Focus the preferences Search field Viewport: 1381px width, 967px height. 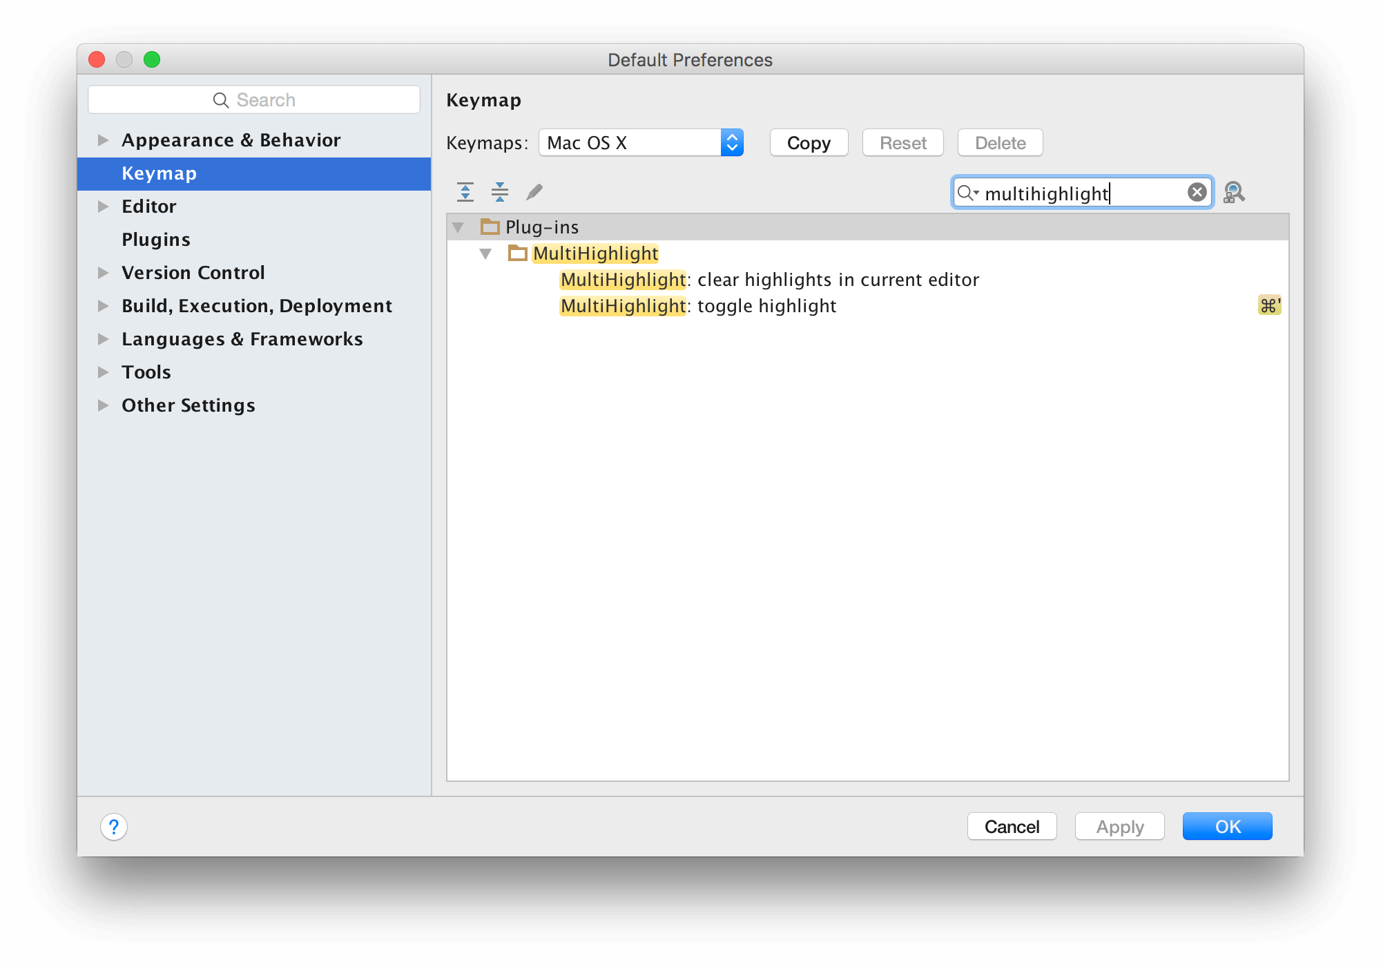pos(254,100)
